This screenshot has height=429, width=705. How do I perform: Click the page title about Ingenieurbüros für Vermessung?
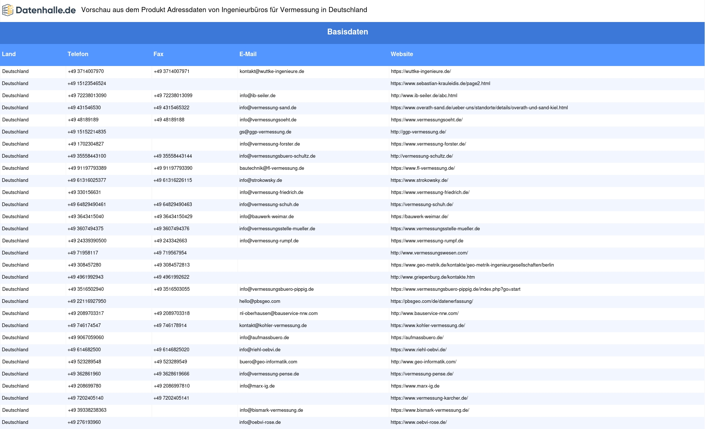click(x=224, y=10)
